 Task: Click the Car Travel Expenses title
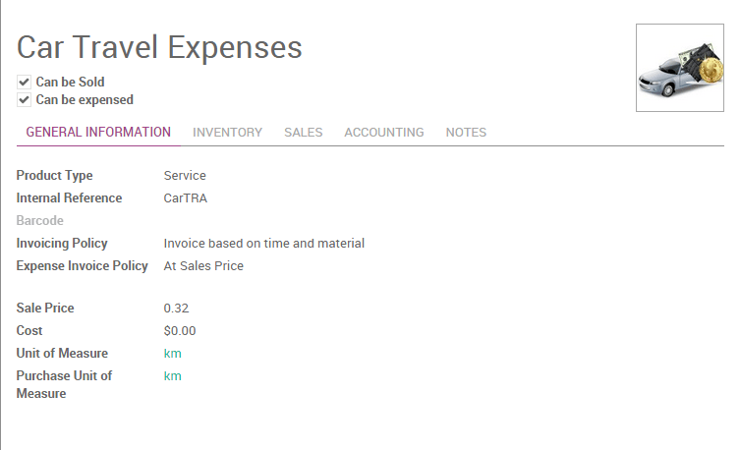(159, 47)
